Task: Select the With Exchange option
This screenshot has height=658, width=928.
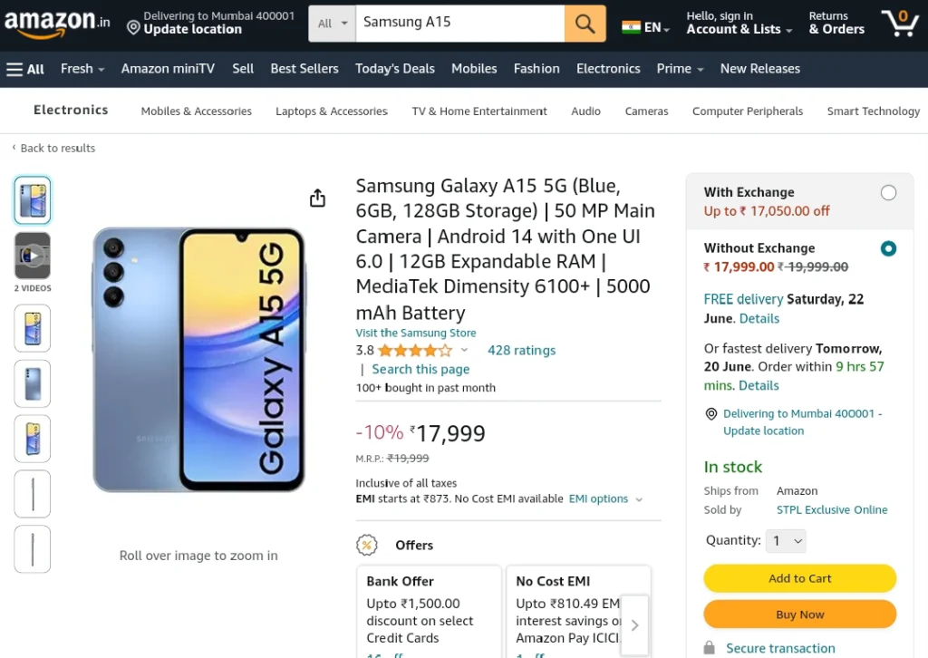Action: (x=888, y=193)
